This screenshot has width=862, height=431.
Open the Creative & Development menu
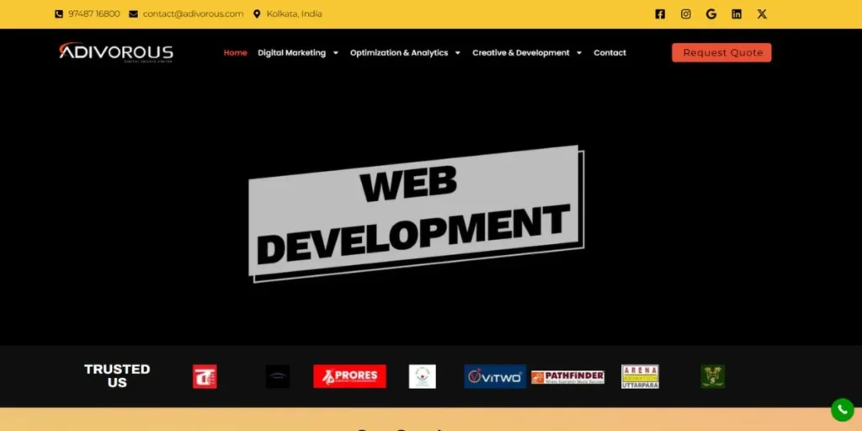(521, 53)
